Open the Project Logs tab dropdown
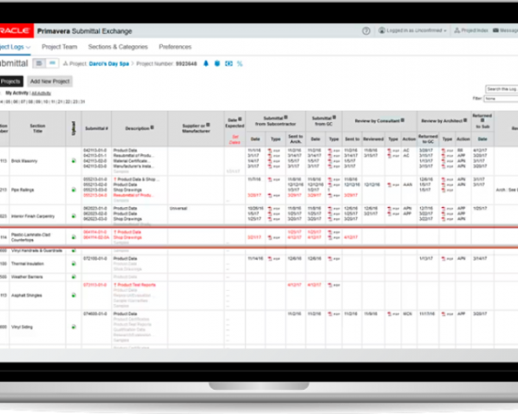This screenshot has width=518, height=414. (x=15, y=47)
